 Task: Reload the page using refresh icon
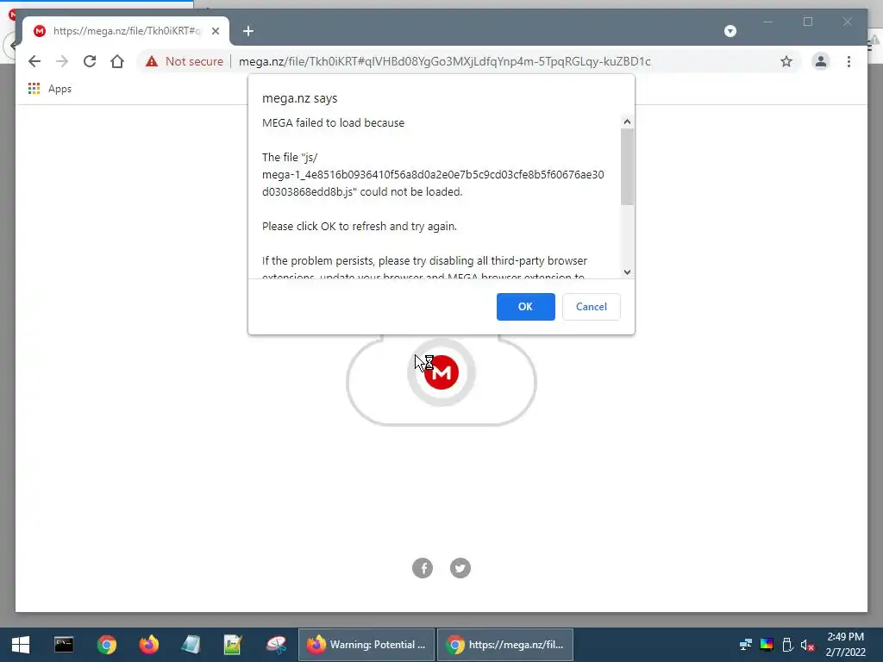[90, 61]
